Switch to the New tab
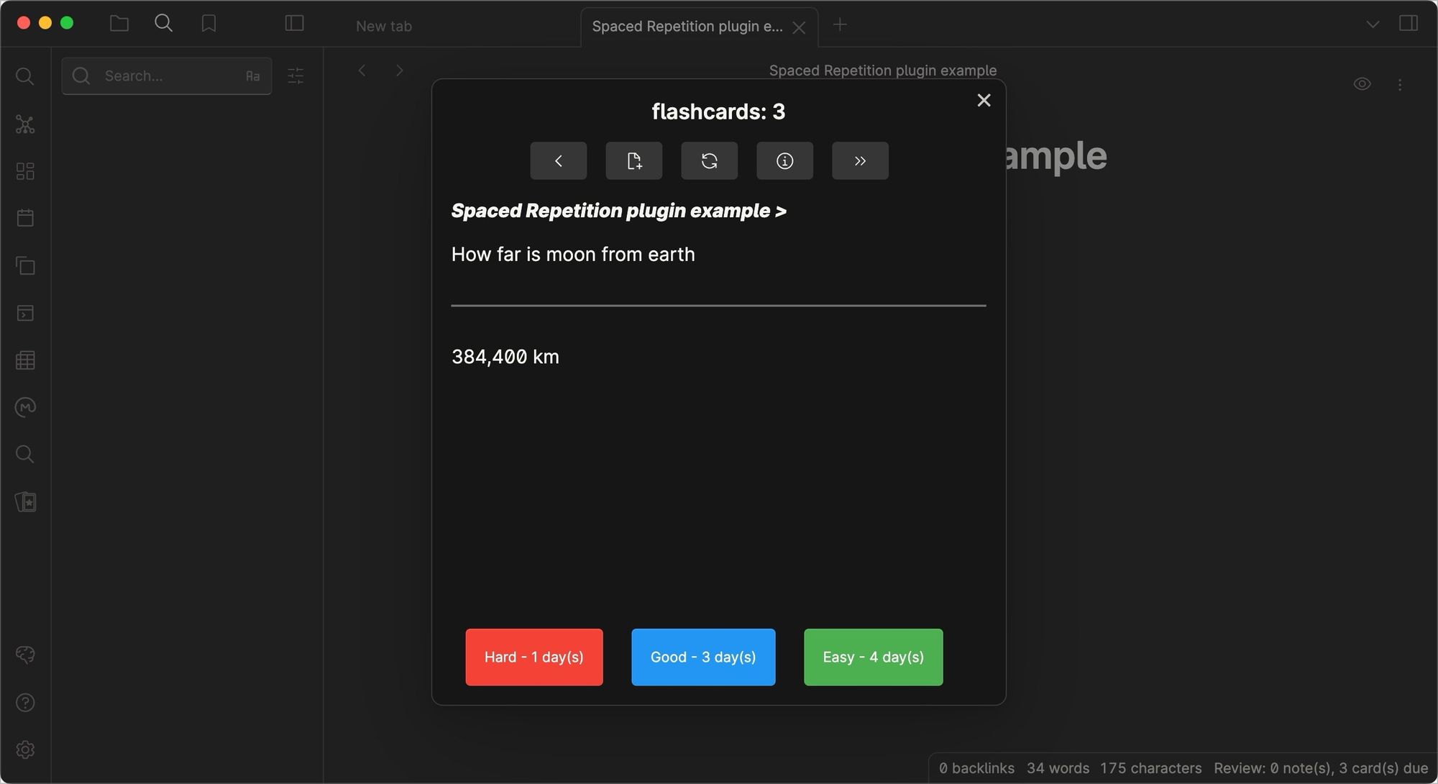1438x784 pixels. click(384, 27)
